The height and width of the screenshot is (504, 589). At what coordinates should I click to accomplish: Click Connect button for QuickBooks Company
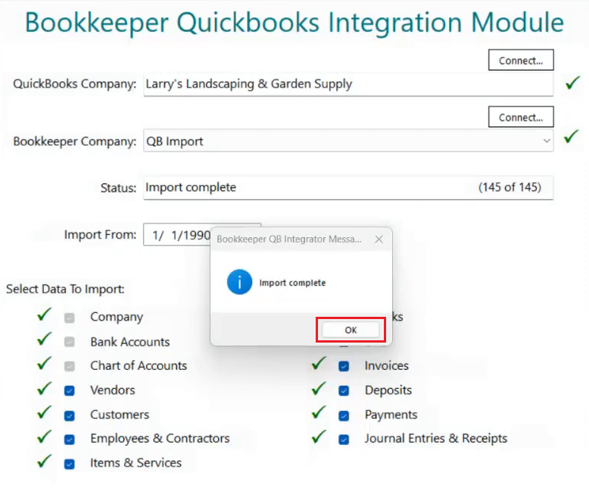(x=521, y=60)
